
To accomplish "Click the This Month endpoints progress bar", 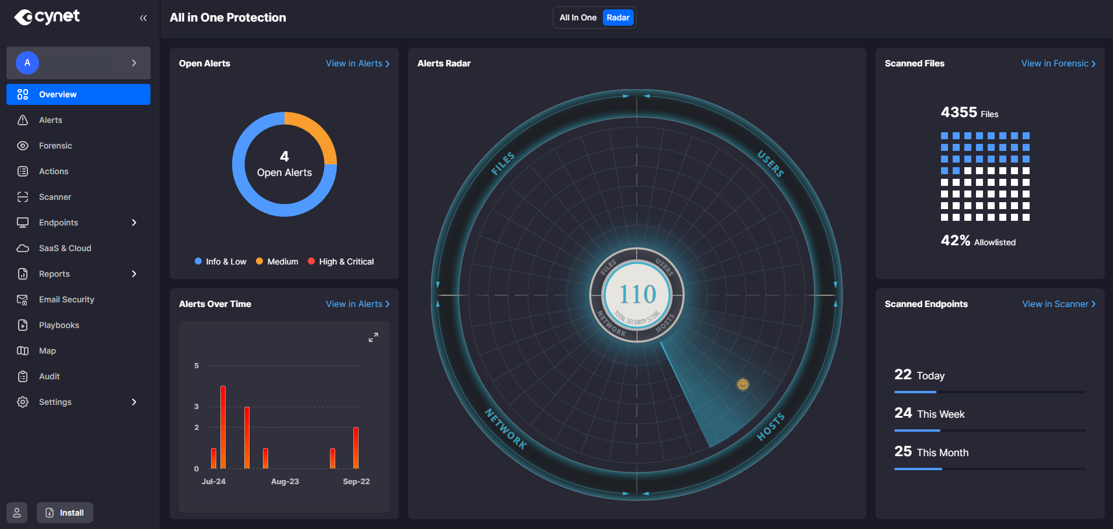I will [x=990, y=469].
